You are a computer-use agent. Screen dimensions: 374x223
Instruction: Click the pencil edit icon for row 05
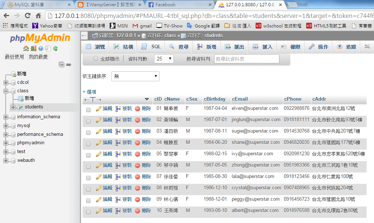(x=99, y=154)
